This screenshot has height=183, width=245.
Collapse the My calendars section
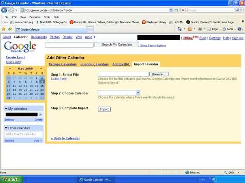pyautogui.click(x=6, y=109)
